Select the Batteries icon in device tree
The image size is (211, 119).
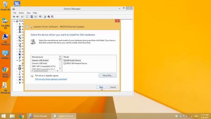tap(20, 26)
